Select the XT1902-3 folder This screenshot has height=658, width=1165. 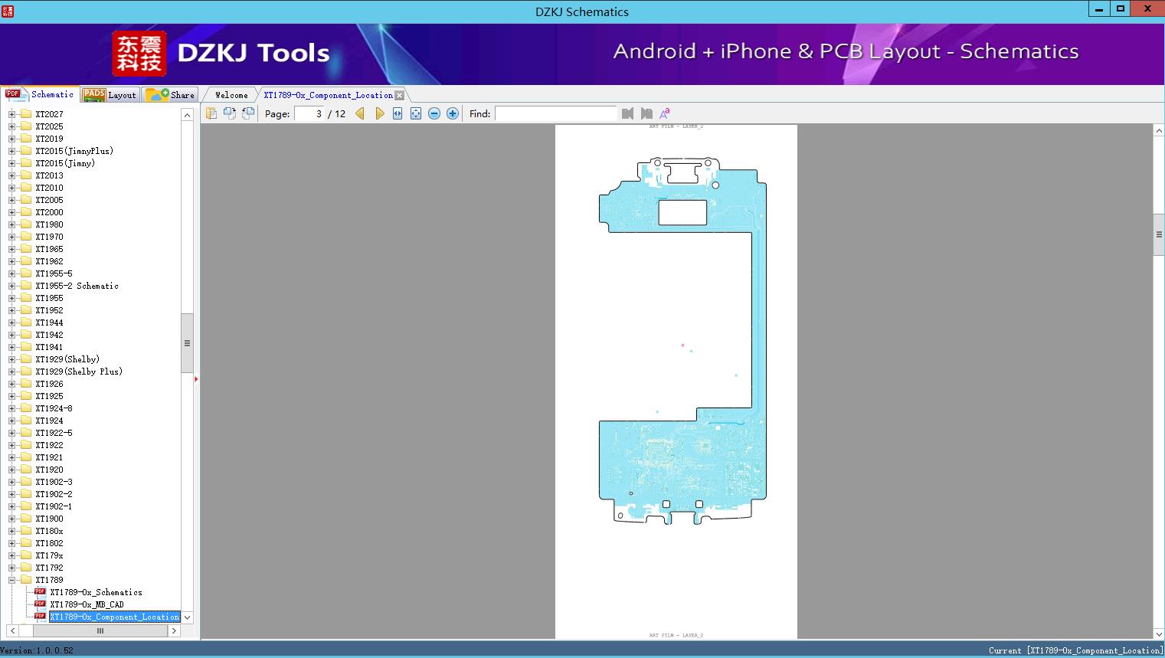pyautogui.click(x=54, y=482)
